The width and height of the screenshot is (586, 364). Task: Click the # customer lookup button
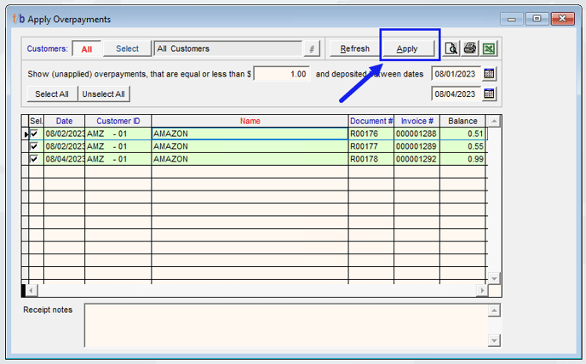tap(312, 48)
